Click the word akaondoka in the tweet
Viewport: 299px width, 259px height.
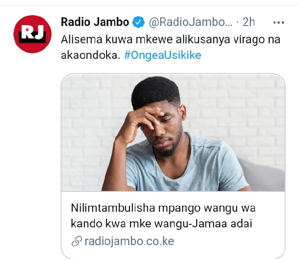(x=91, y=55)
